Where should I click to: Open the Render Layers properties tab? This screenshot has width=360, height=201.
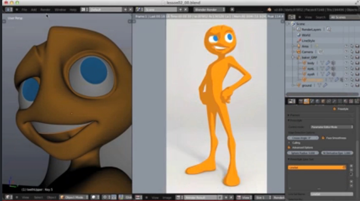(x=306, y=101)
